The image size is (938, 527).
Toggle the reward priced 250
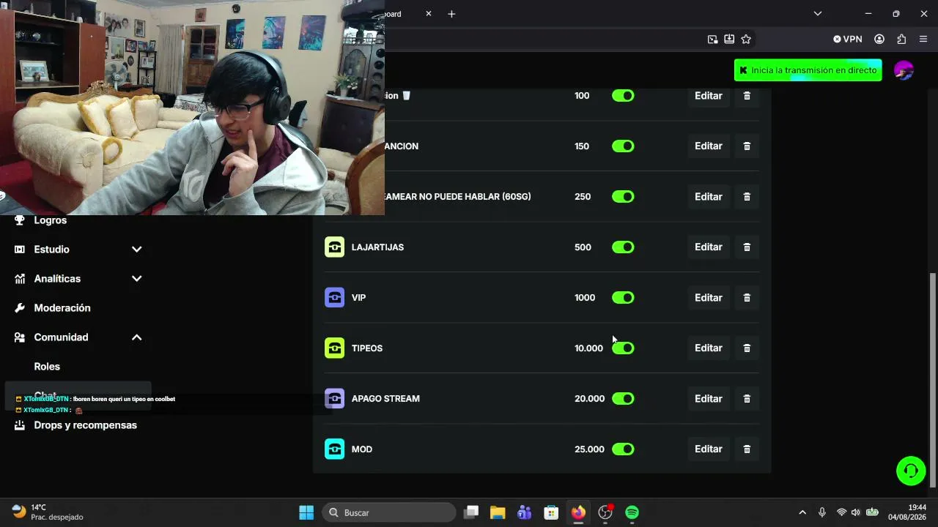[x=623, y=197]
